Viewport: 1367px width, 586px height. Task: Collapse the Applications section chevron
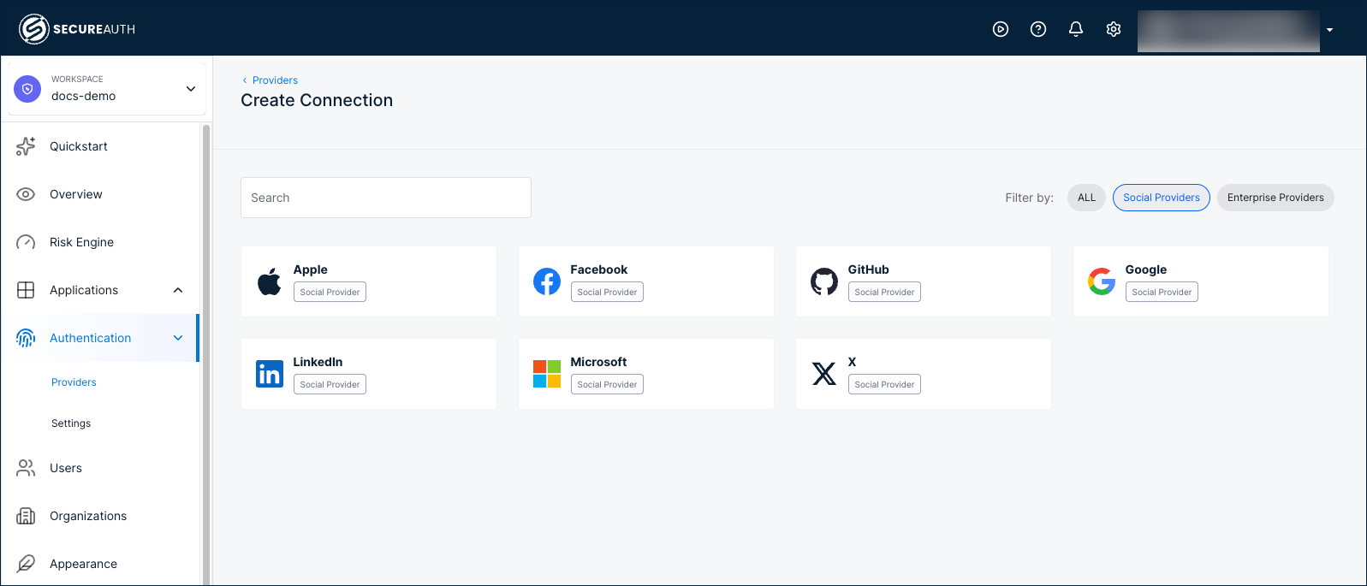(178, 289)
